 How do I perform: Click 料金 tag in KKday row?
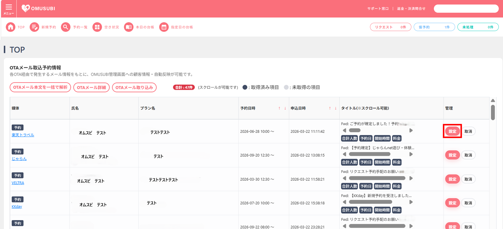click(x=397, y=210)
